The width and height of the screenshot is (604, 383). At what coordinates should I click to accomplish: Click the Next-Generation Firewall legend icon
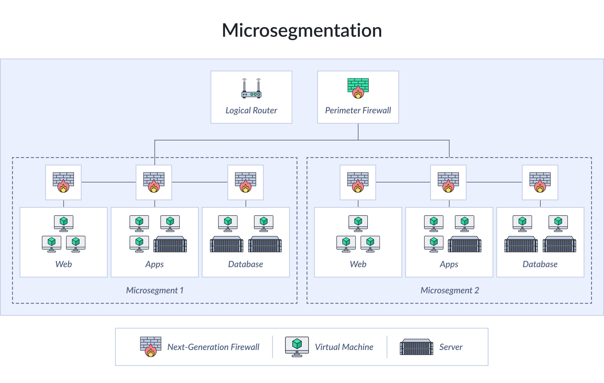(151, 347)
